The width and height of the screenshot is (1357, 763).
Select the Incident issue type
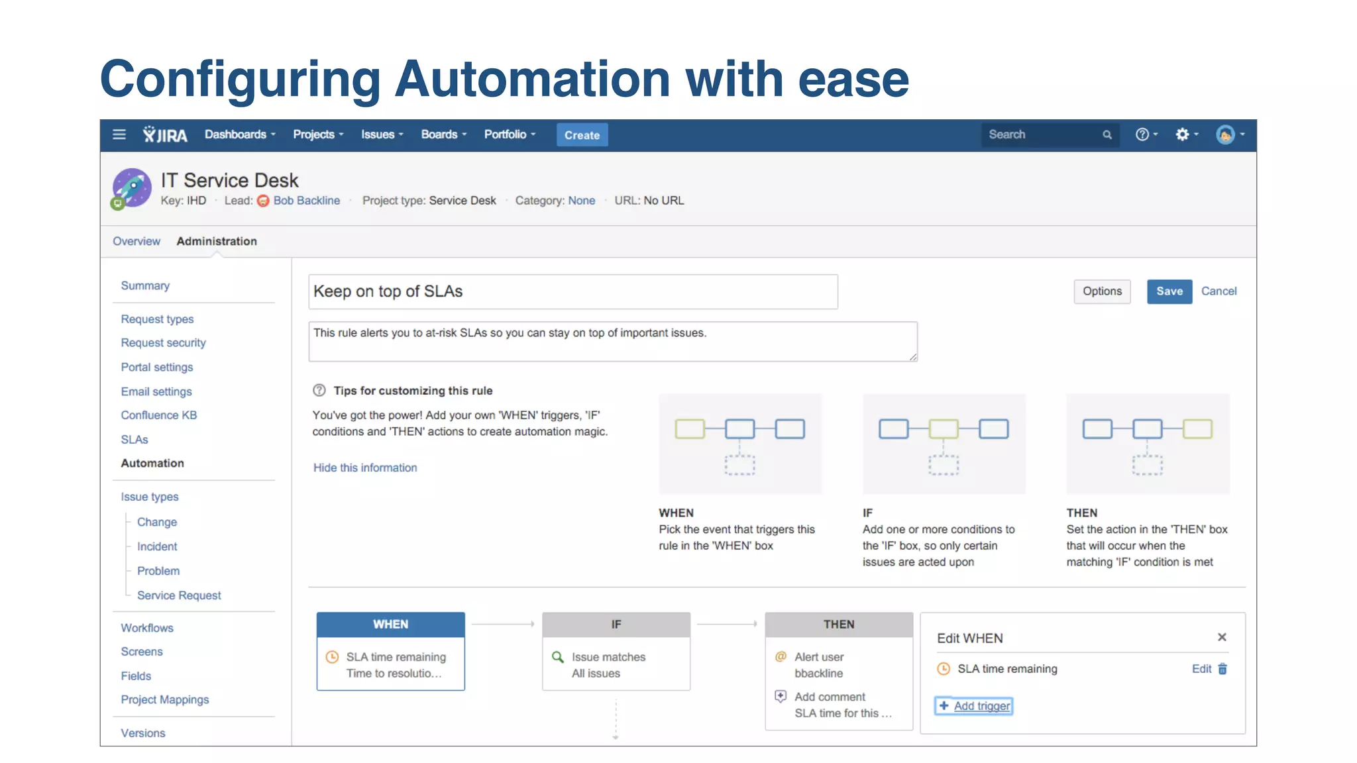click(x=157, y=546)
